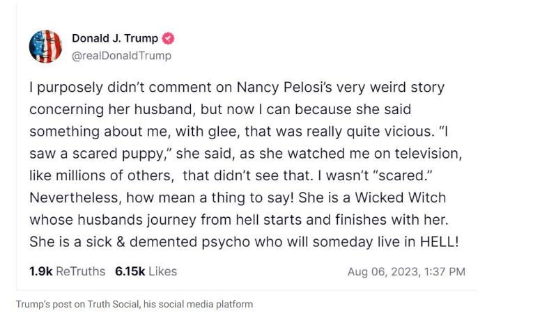The height and width of the screenshot is (320, 533).
Task: Click the word HELL! ending the post
Action: tap(439, 242)
